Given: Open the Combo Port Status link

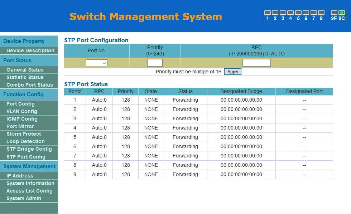Looking at the screenshot, I should pos(30,85).
